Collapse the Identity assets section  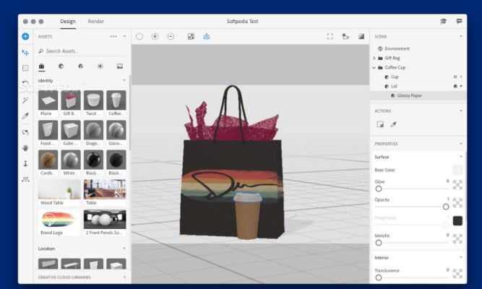pos(124,80)
